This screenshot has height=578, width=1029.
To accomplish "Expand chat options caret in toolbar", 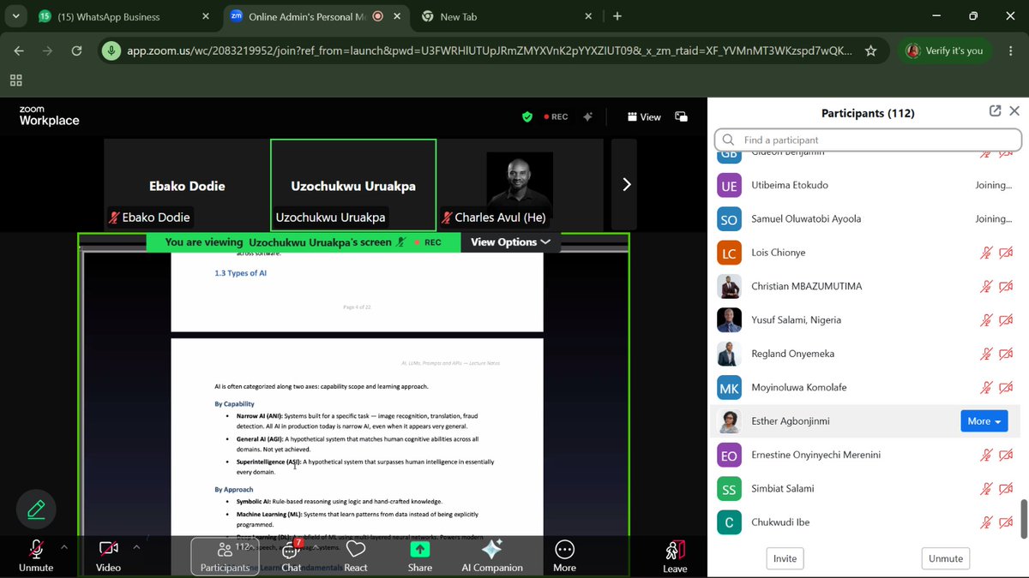I will pyautogui.click(x=316, y=546).
